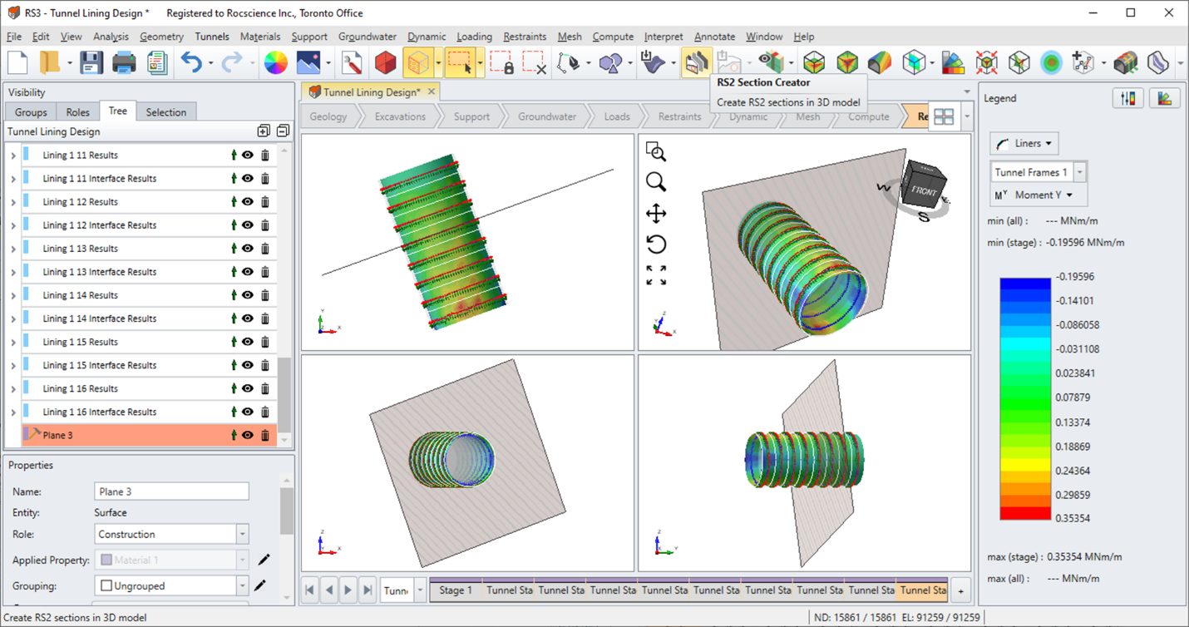Open the Groundwater menu
Screen dimensions: 1189x627
pos(368,37)
